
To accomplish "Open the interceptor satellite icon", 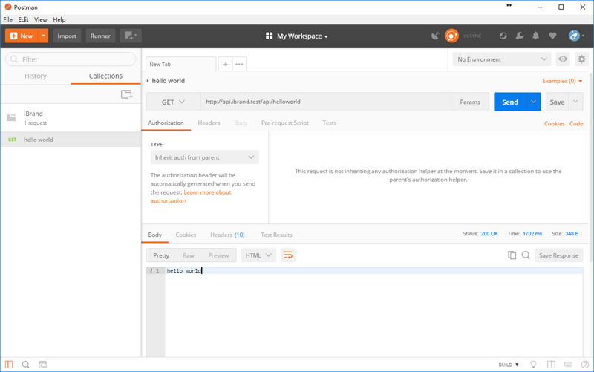I will 435,36.
